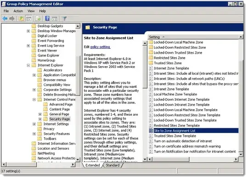Click the Internet Zone Template policy icon
Viewport: 248px width, 179px height.
(x=151, y=68)
